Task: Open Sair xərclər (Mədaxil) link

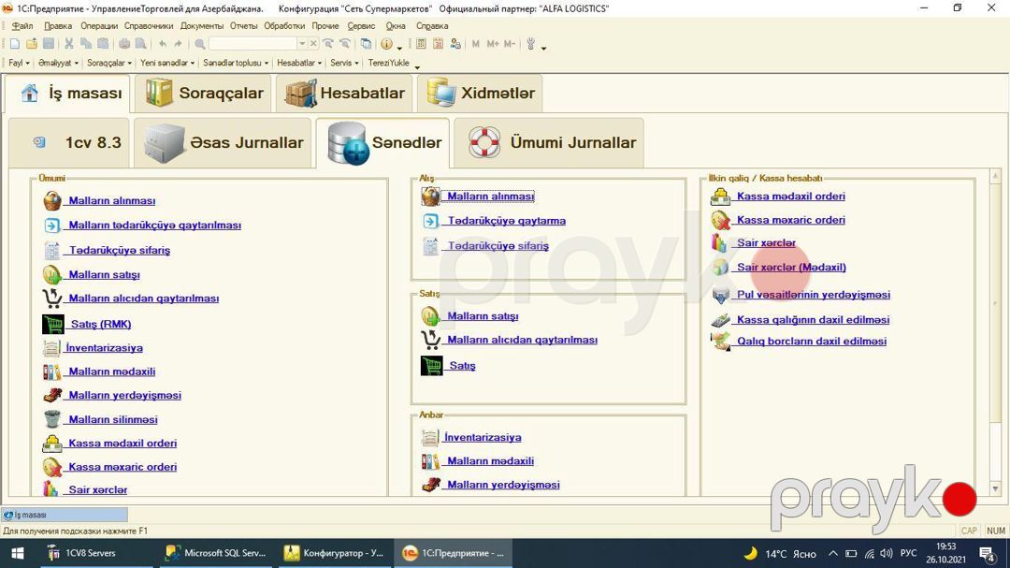Action: pyautogui.click(x=791, y=267)
